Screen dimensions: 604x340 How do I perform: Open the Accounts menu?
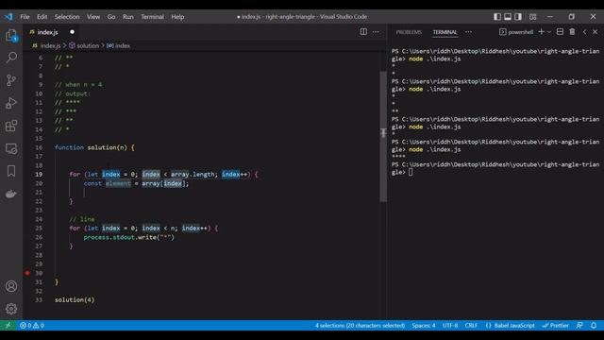tap(11, 286)
